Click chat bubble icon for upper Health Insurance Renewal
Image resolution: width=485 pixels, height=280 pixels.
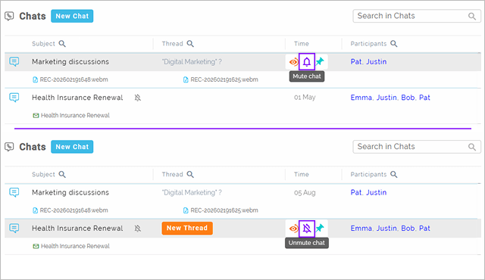click(x=14, y=98)
